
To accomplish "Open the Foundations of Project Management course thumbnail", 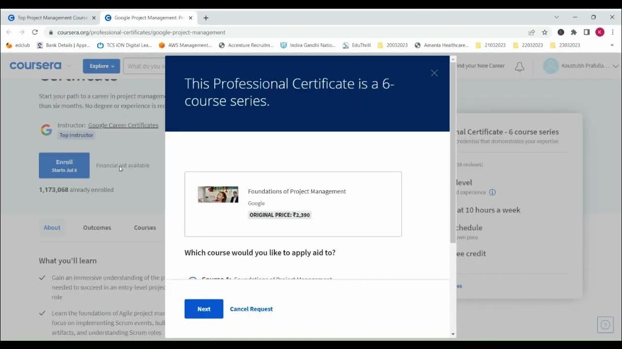I will pos(218,194).
